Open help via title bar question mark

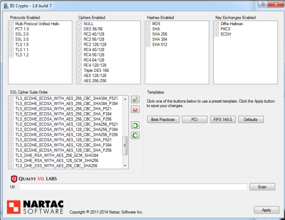263,4
